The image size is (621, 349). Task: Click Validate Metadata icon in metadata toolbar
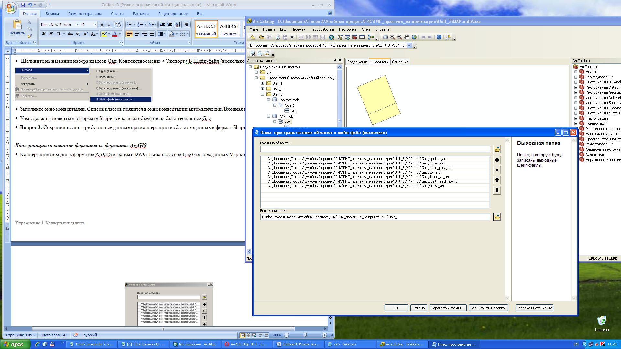tap(253, 53)
